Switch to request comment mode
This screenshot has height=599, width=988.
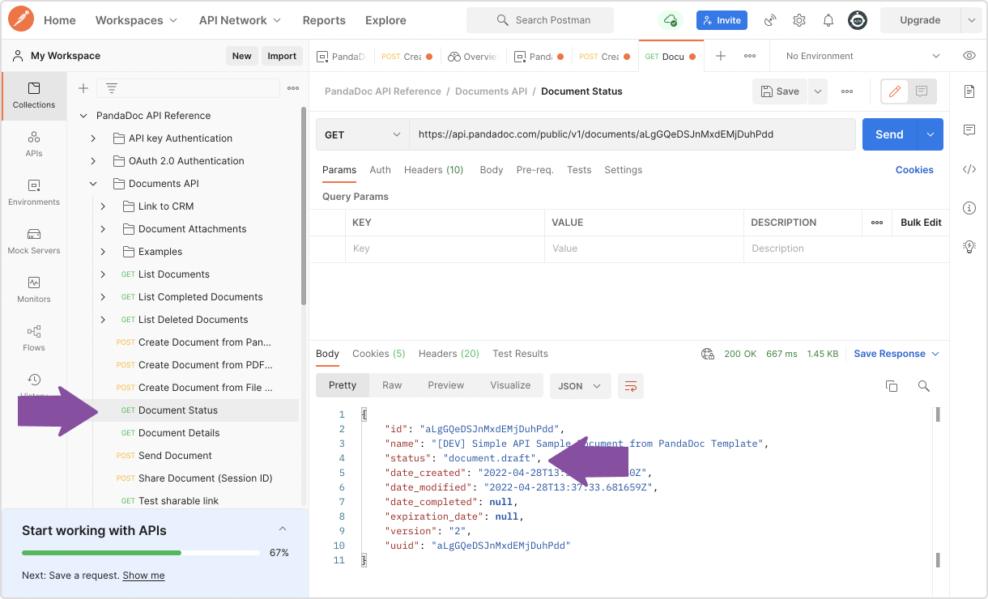922,91
